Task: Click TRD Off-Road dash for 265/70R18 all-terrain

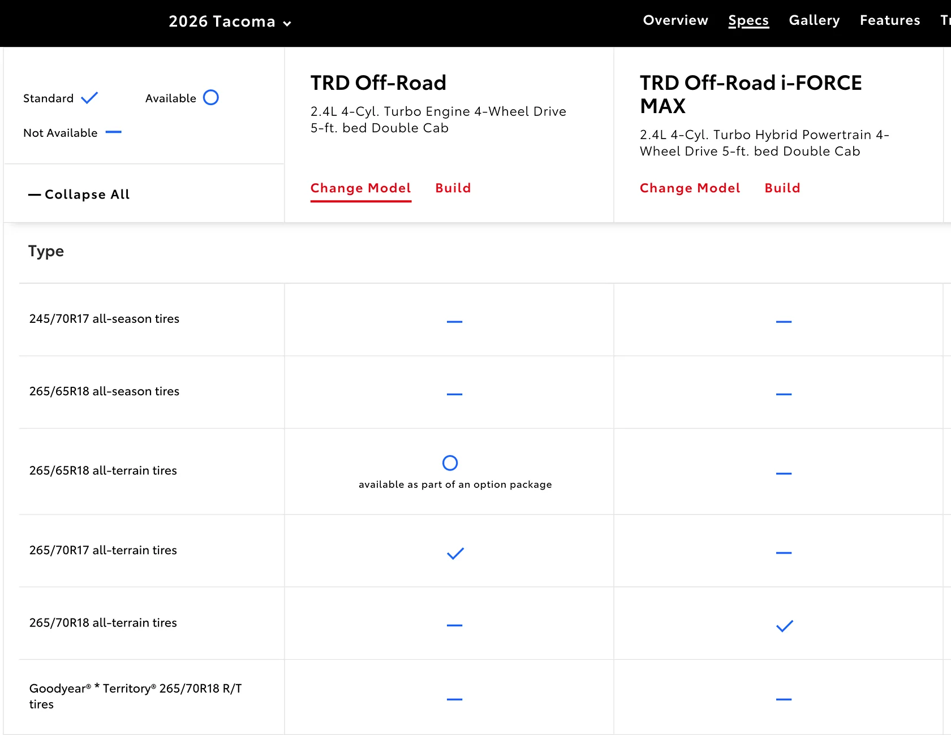Action: 454,625
